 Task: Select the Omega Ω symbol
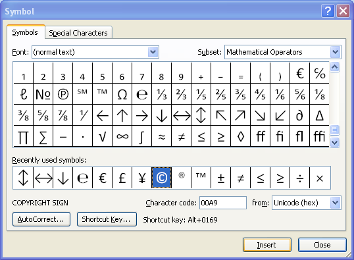click(122, 94)
